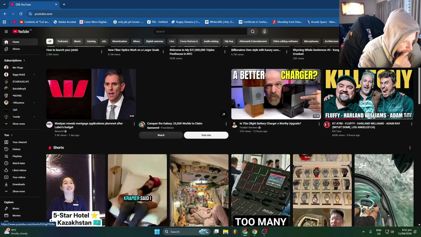Open the Freakin' Reviews channel link

249,127
